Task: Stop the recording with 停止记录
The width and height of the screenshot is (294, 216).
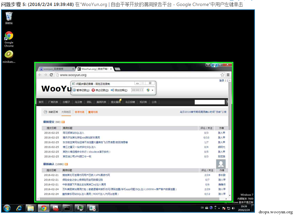Action: tap(100, 90)
